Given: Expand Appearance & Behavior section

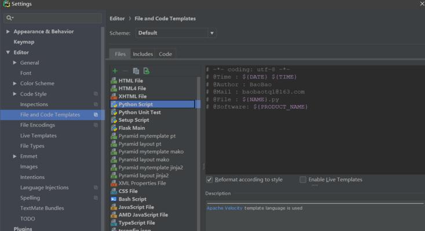Looking at the screenshot, I should [8, 31].
